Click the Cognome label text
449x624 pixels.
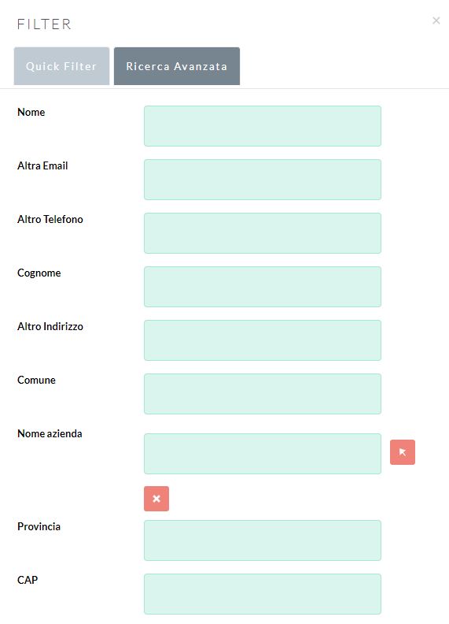(39, 273)
